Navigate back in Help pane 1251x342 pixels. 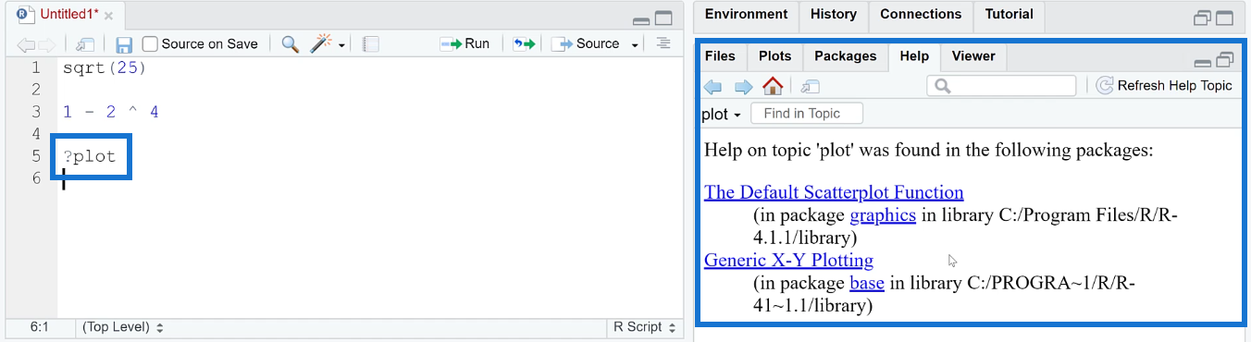712,86
